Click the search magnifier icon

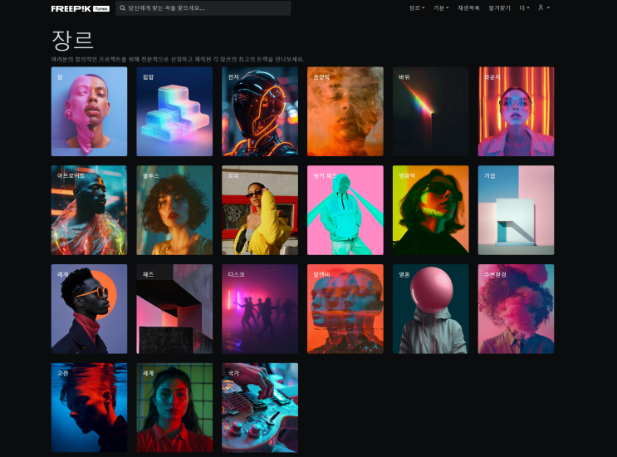123,7
